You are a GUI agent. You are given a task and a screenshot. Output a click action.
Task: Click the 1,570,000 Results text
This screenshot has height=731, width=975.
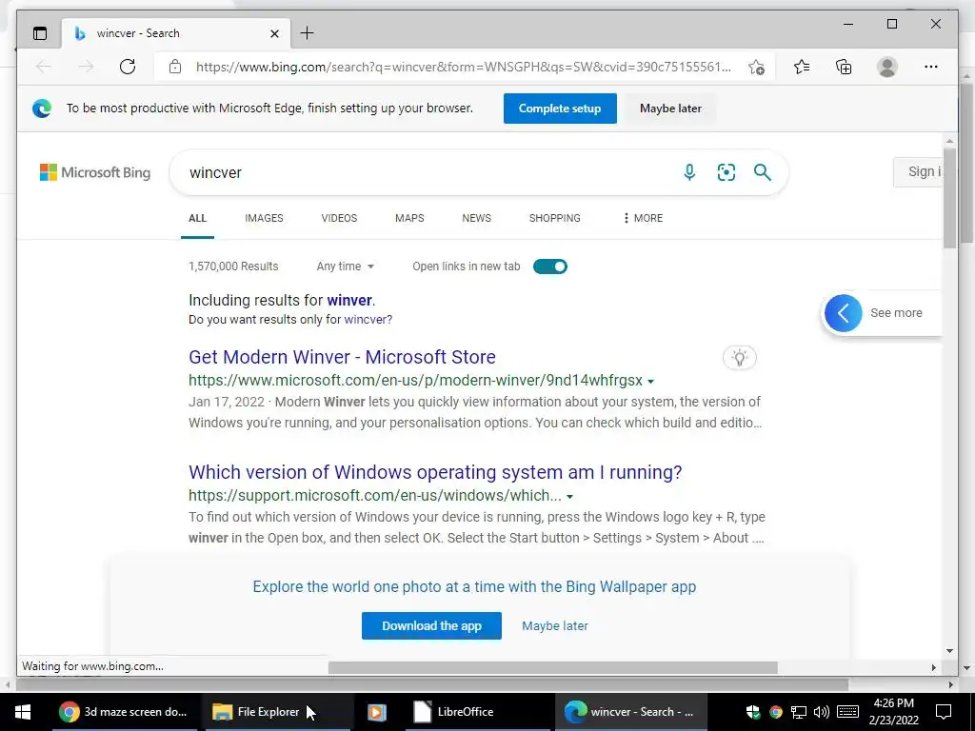click(x=233, y=267)
